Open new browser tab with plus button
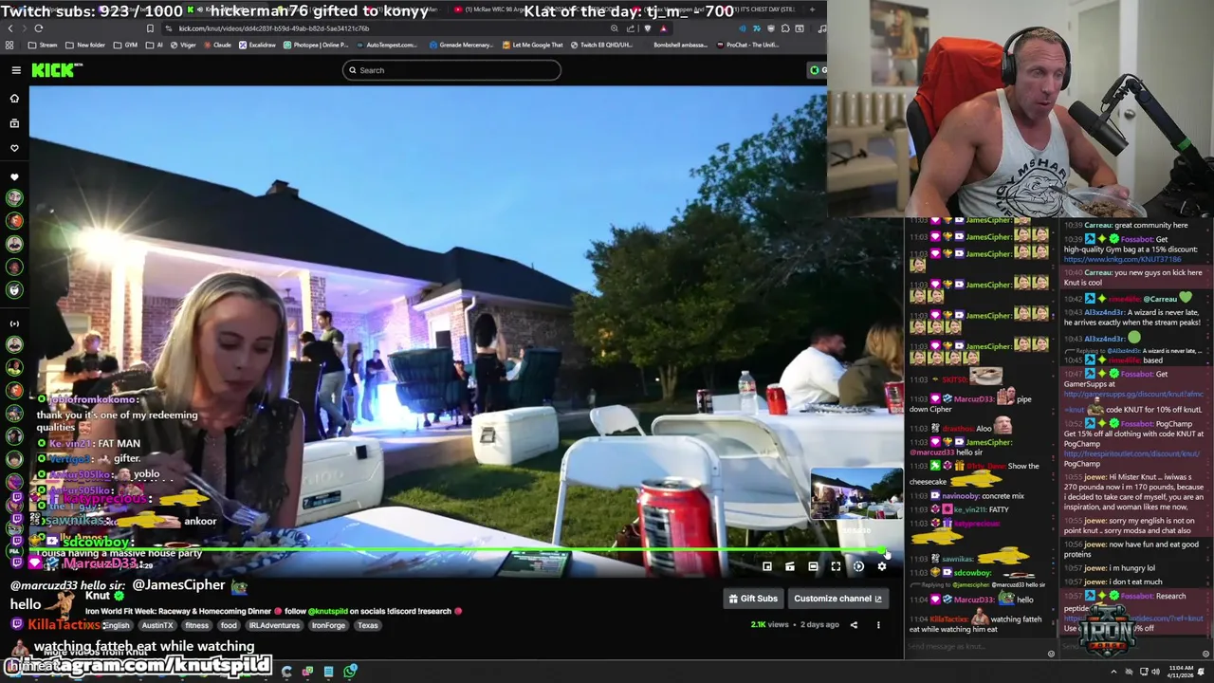Screen dimensions: 1214x683 click(x=812, y=9)
